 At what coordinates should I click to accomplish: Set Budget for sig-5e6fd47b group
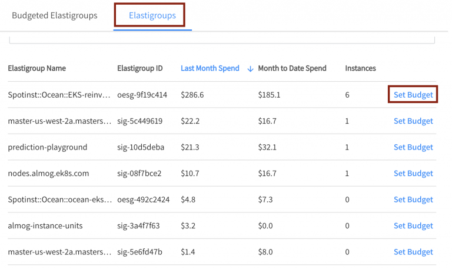point(413,252)
